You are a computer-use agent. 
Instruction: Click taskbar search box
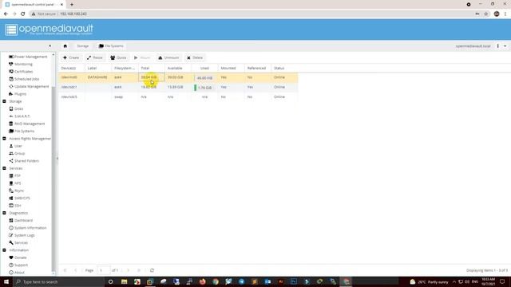58,281
